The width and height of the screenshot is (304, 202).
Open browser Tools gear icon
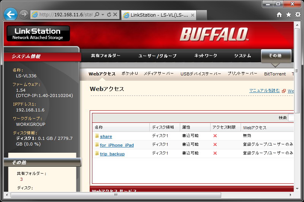click(298, 14)
